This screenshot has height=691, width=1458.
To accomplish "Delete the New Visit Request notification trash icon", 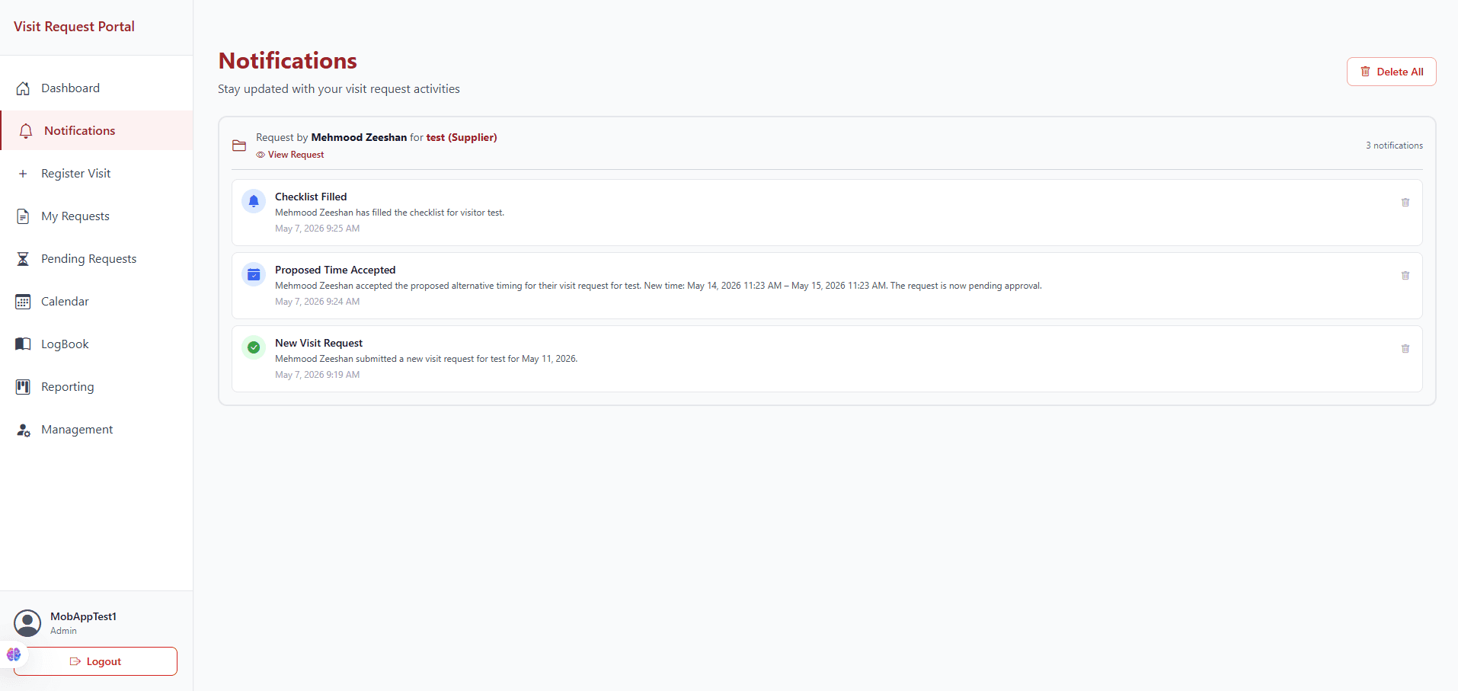I will click(1405, 349).
